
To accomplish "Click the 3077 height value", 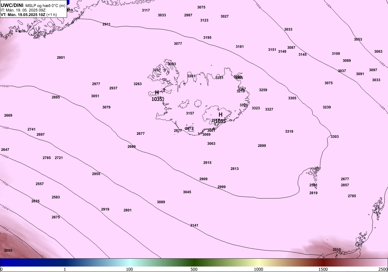I will pos(178,44).
